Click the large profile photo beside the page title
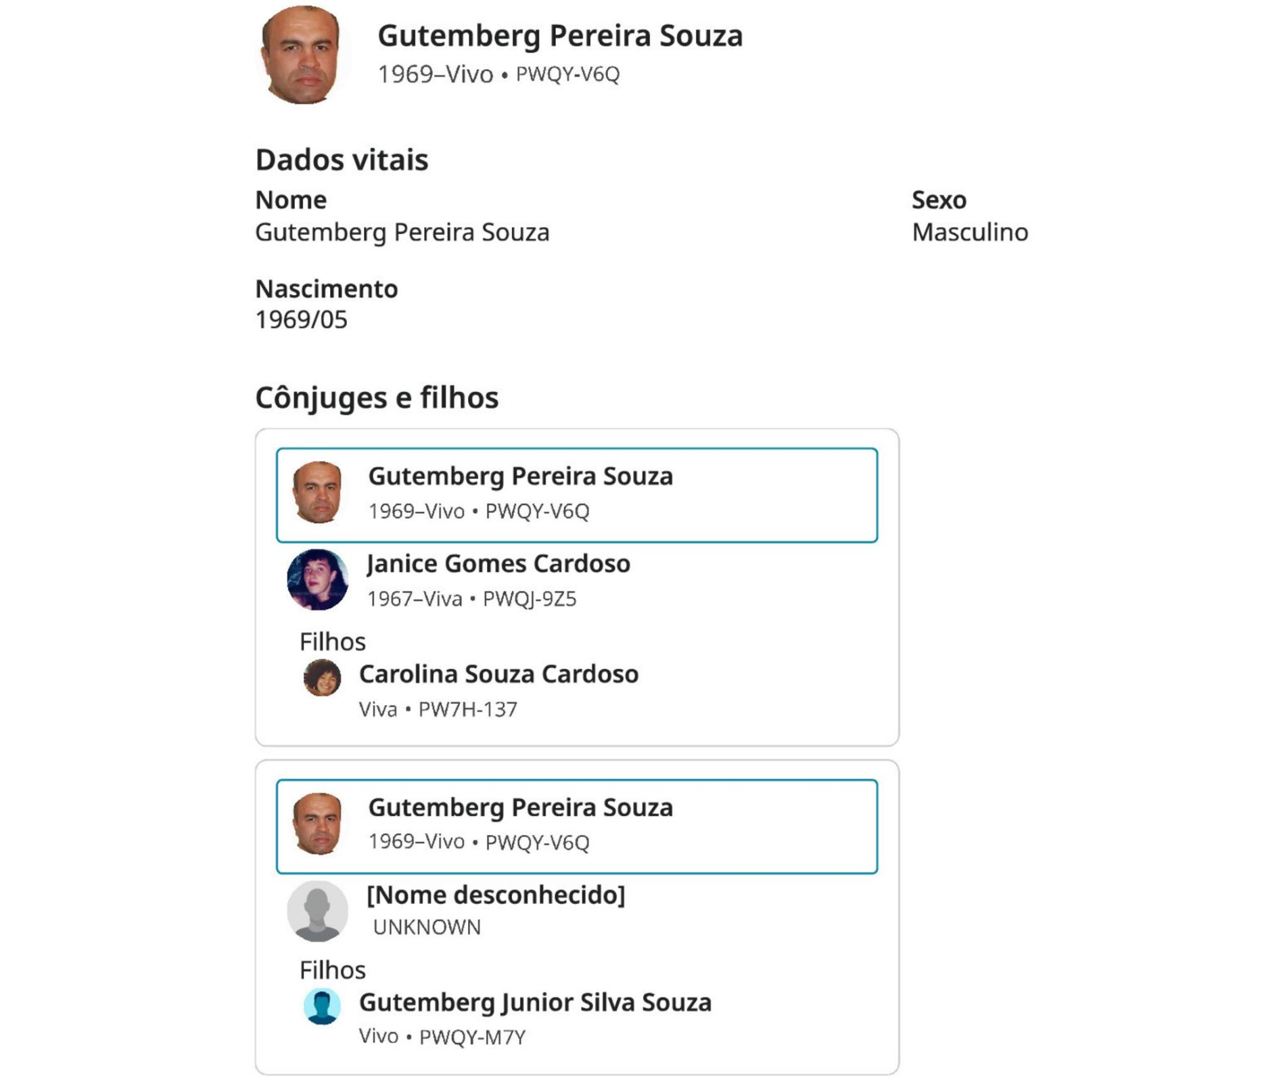The image size is (1285, 1078). 301,55
